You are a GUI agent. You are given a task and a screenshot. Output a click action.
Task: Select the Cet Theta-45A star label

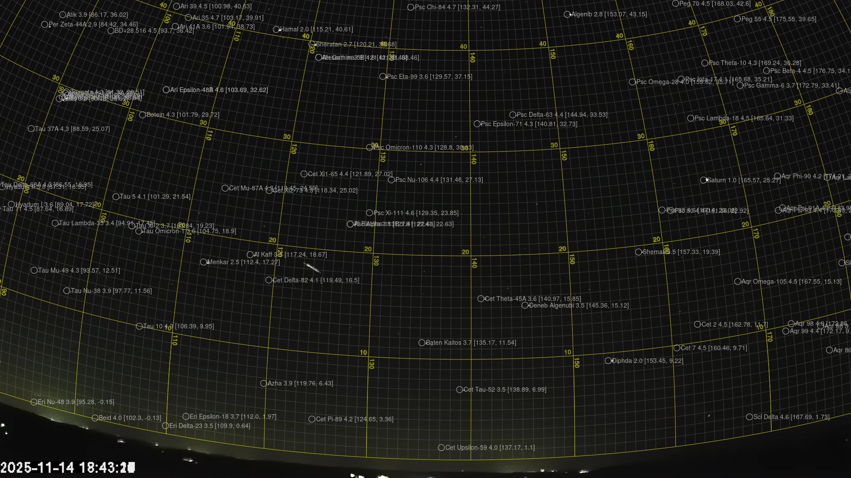coord(532,299)
